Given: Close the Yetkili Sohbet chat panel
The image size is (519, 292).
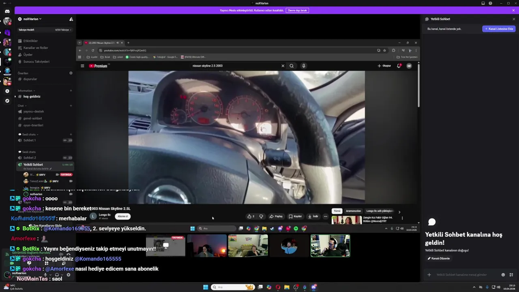Looking at the screenshot, I should tap(514, 19).
